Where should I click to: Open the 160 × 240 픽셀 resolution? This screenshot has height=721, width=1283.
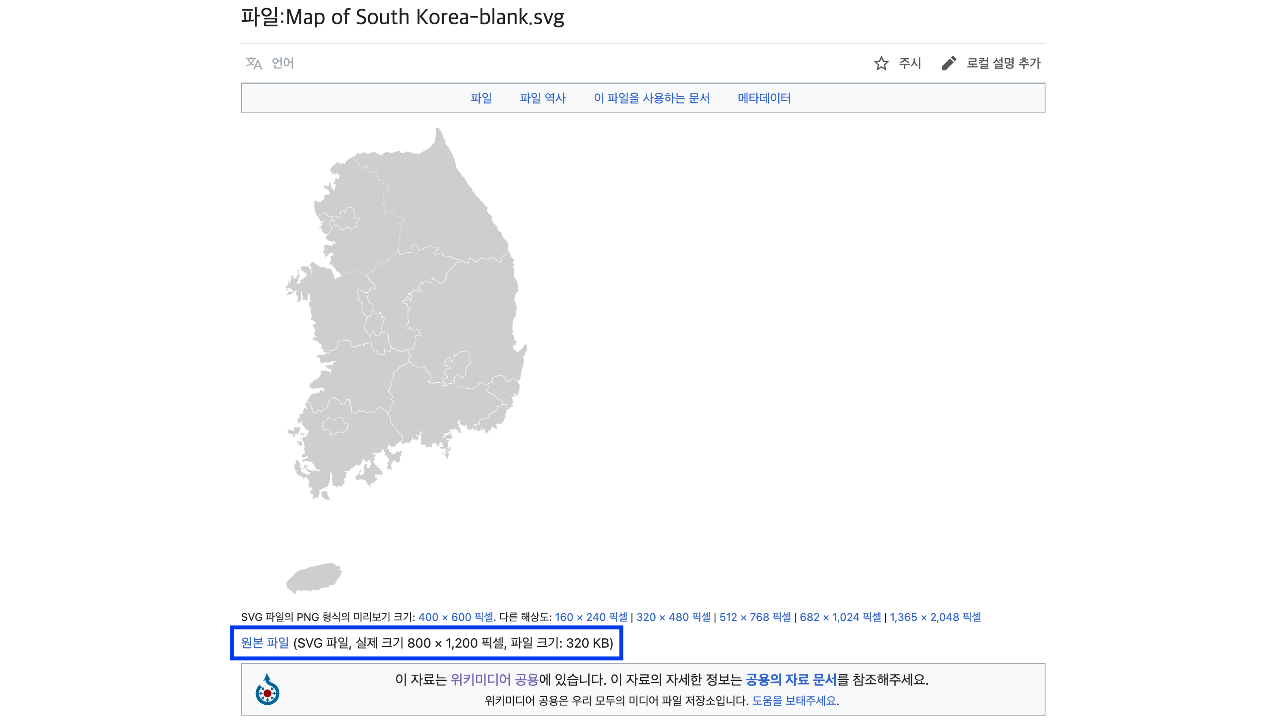(x=591, y=617)
